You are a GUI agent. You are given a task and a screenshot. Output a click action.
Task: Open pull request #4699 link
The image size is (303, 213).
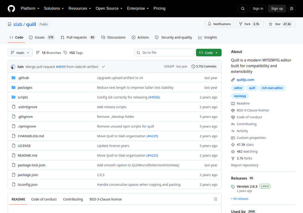tap(61, 67)
